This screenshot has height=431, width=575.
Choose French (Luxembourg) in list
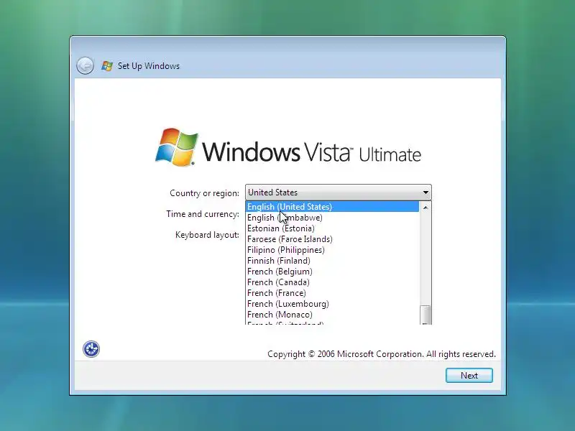click(332, 304)
